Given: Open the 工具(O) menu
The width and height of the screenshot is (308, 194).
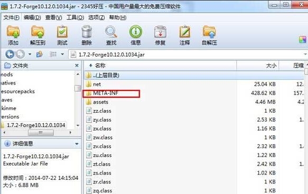Looking at the screenshot, I should (x=75, y=17).
